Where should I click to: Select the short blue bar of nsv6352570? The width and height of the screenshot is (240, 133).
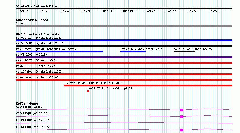pos(133,52)
